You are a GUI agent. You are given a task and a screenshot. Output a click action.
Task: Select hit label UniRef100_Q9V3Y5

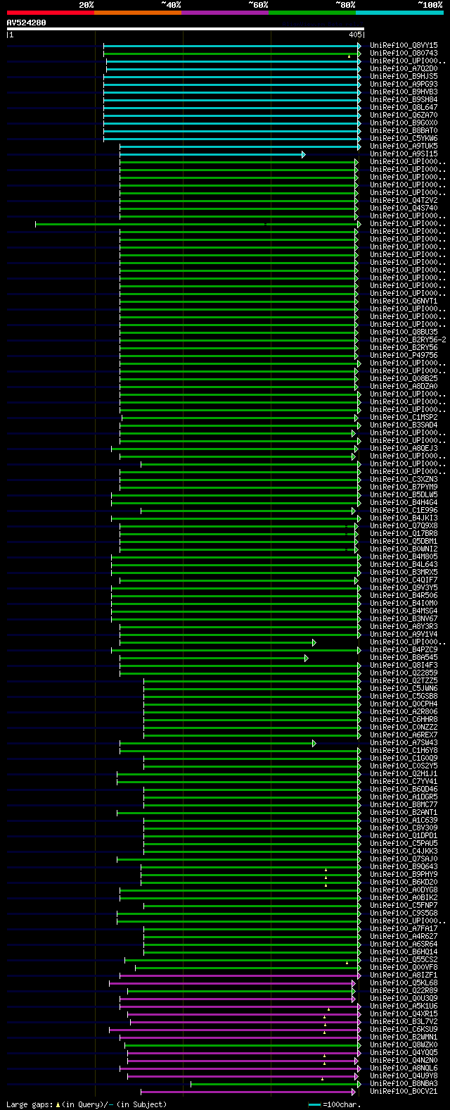[404, 587]
